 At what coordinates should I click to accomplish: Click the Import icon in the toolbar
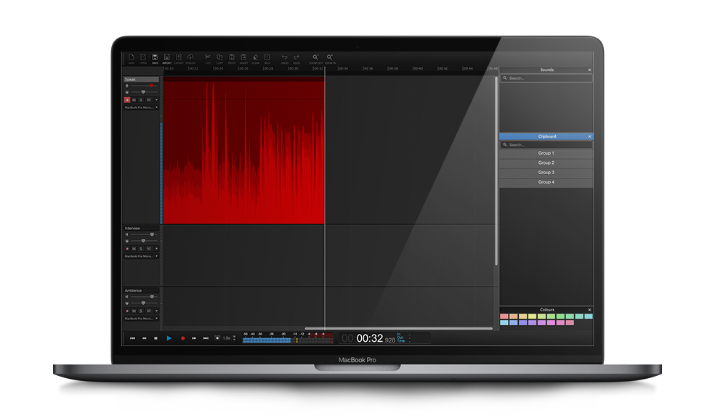click(x=167, y=57)
